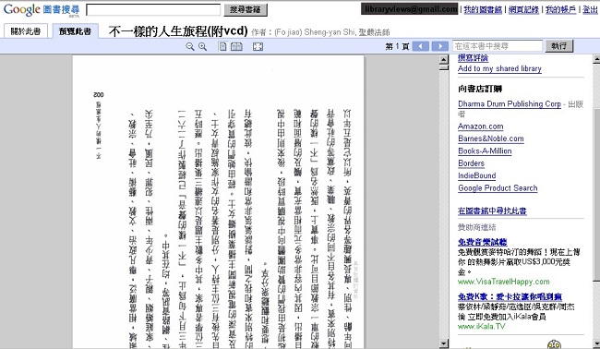Click 在圖書館中尋找此書 link

pos(492,211)
